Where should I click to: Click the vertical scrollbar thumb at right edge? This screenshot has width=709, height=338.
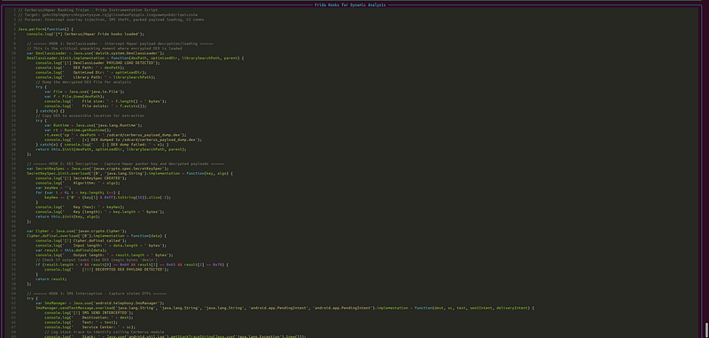(x=706, y=330)
